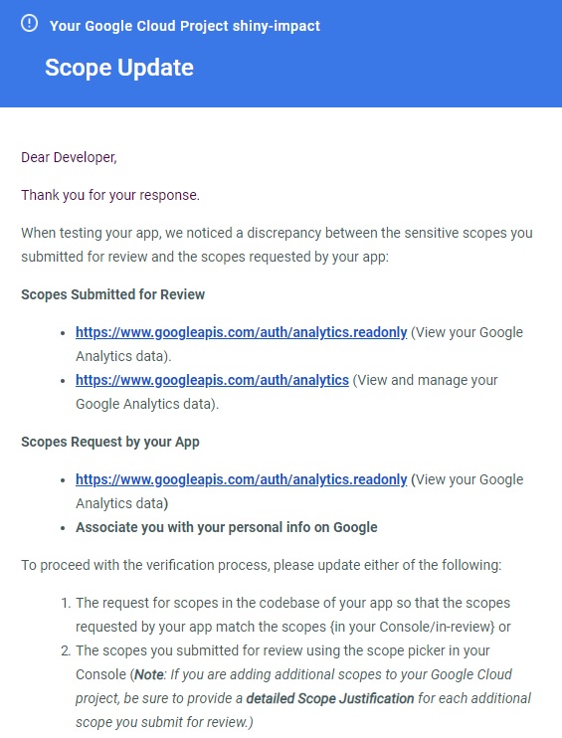Open analytics.readonly link under Scopes Request by your App
This screenshot has height=738, width=562.
(241, 479)
